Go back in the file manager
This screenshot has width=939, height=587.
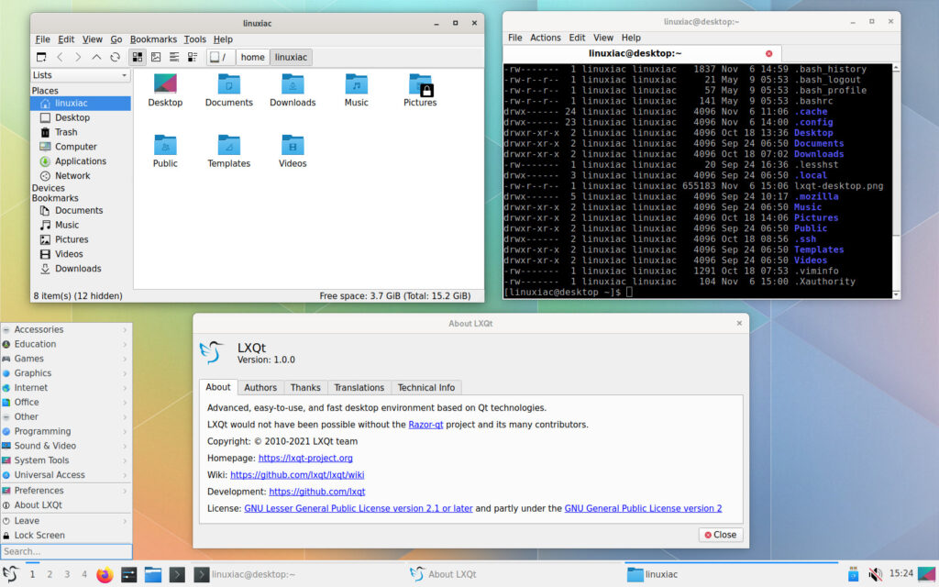point(60,57)
